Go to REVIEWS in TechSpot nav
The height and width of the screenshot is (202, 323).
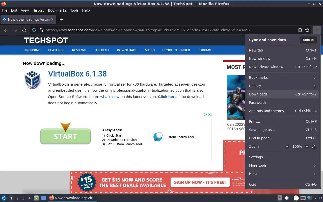tap(79, 50)
